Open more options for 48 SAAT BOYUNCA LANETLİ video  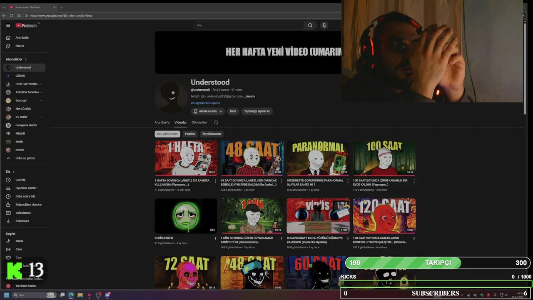[282, 181]
